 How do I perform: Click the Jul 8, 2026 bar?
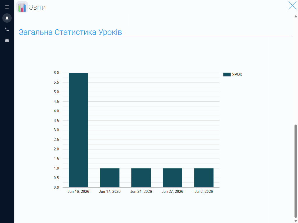[x=204, y=178]
